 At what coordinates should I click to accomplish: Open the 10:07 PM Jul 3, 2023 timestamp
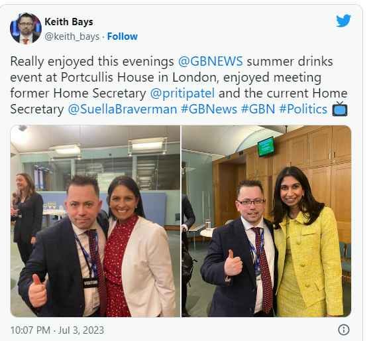pos(57,330)
